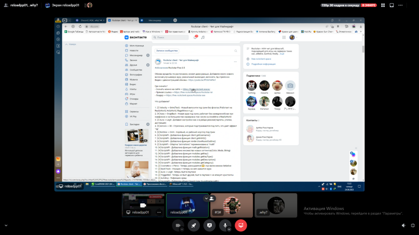Open Google Таблицы bookmark
Viewport: 419px width, 235px height.
click(x=74, y=31)
